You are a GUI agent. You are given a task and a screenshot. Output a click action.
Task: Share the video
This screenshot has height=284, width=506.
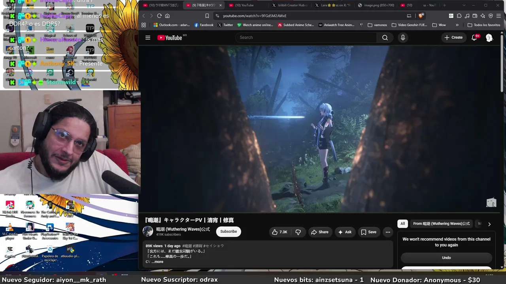[x=320, y=232]
